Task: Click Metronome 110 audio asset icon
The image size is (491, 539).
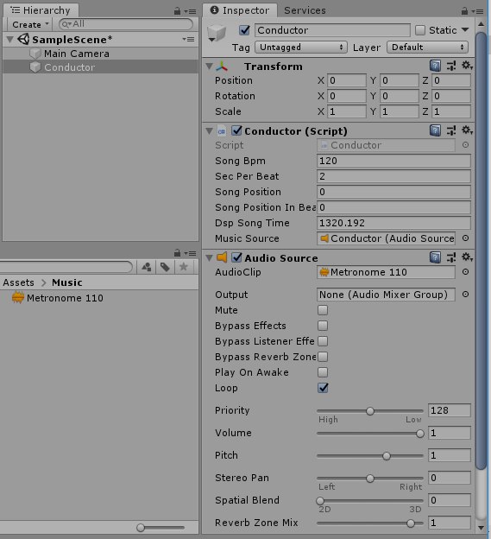Action: [18, 297]
